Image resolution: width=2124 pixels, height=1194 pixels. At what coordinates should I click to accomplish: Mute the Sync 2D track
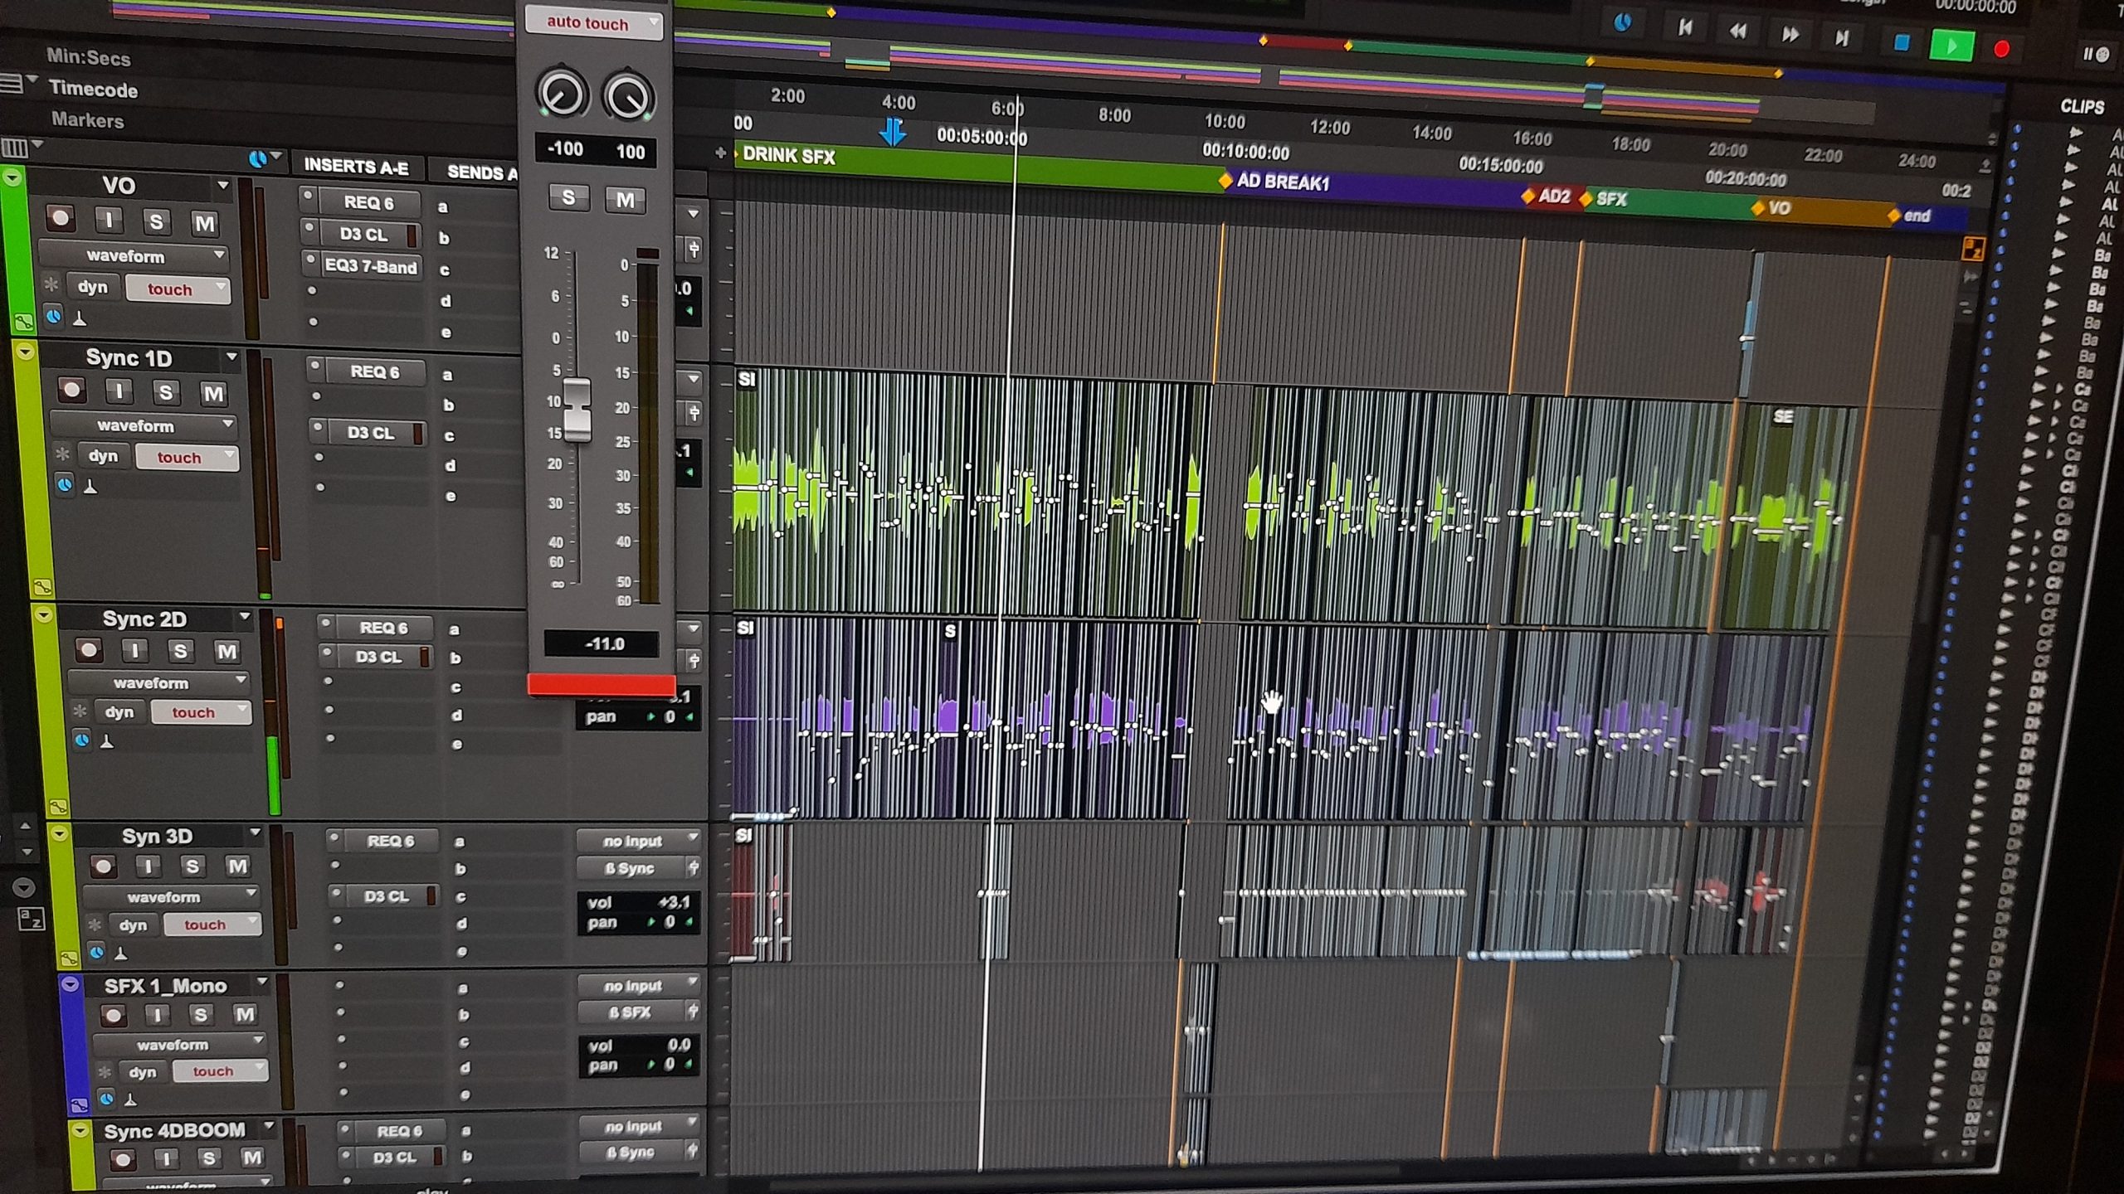pos(227,652)
